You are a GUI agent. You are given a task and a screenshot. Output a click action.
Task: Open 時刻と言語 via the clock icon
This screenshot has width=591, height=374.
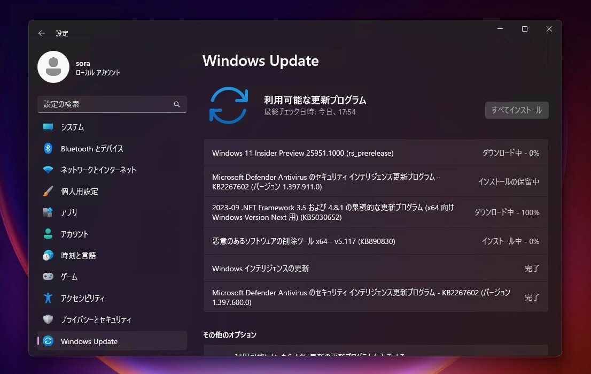pos(48,255)
